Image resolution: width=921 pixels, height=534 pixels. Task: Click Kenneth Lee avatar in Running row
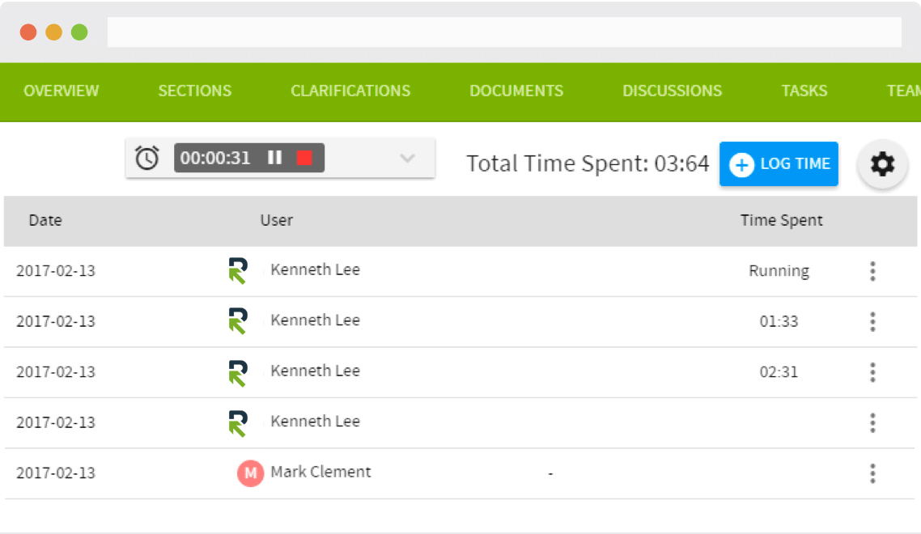pyautogui.click(x=238, y=271)
